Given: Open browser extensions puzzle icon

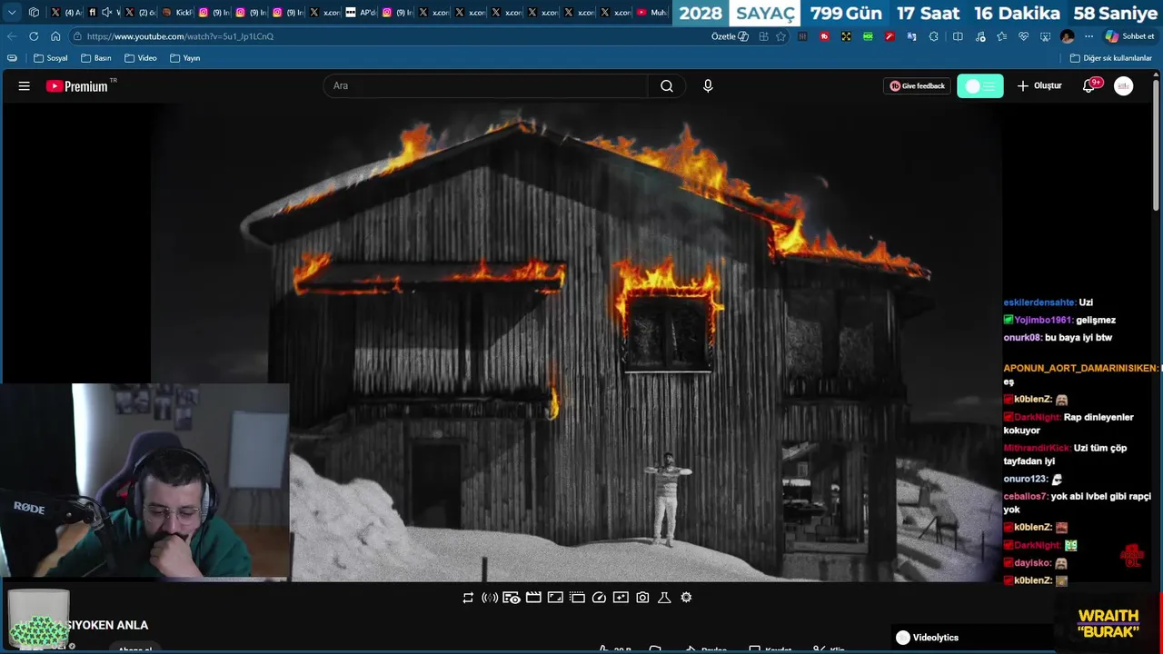Looking at the screenshot, I should point(934,36).
